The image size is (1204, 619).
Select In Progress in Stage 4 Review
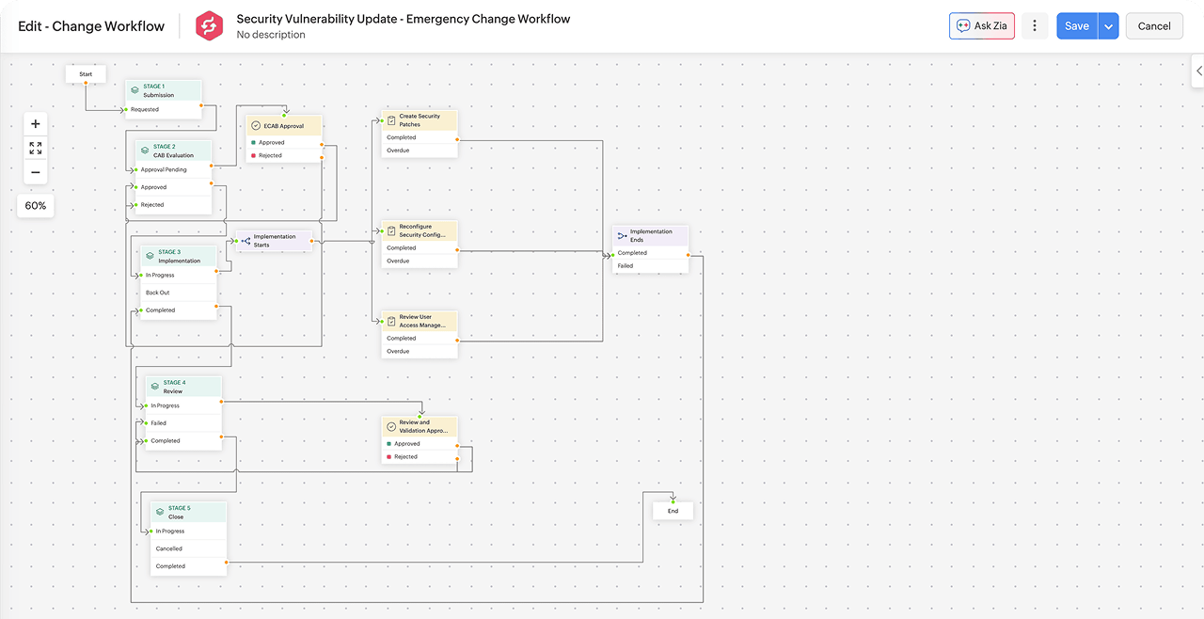pos(183,405)
